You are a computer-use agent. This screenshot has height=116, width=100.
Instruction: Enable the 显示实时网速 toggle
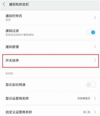[x=91, y=85]
